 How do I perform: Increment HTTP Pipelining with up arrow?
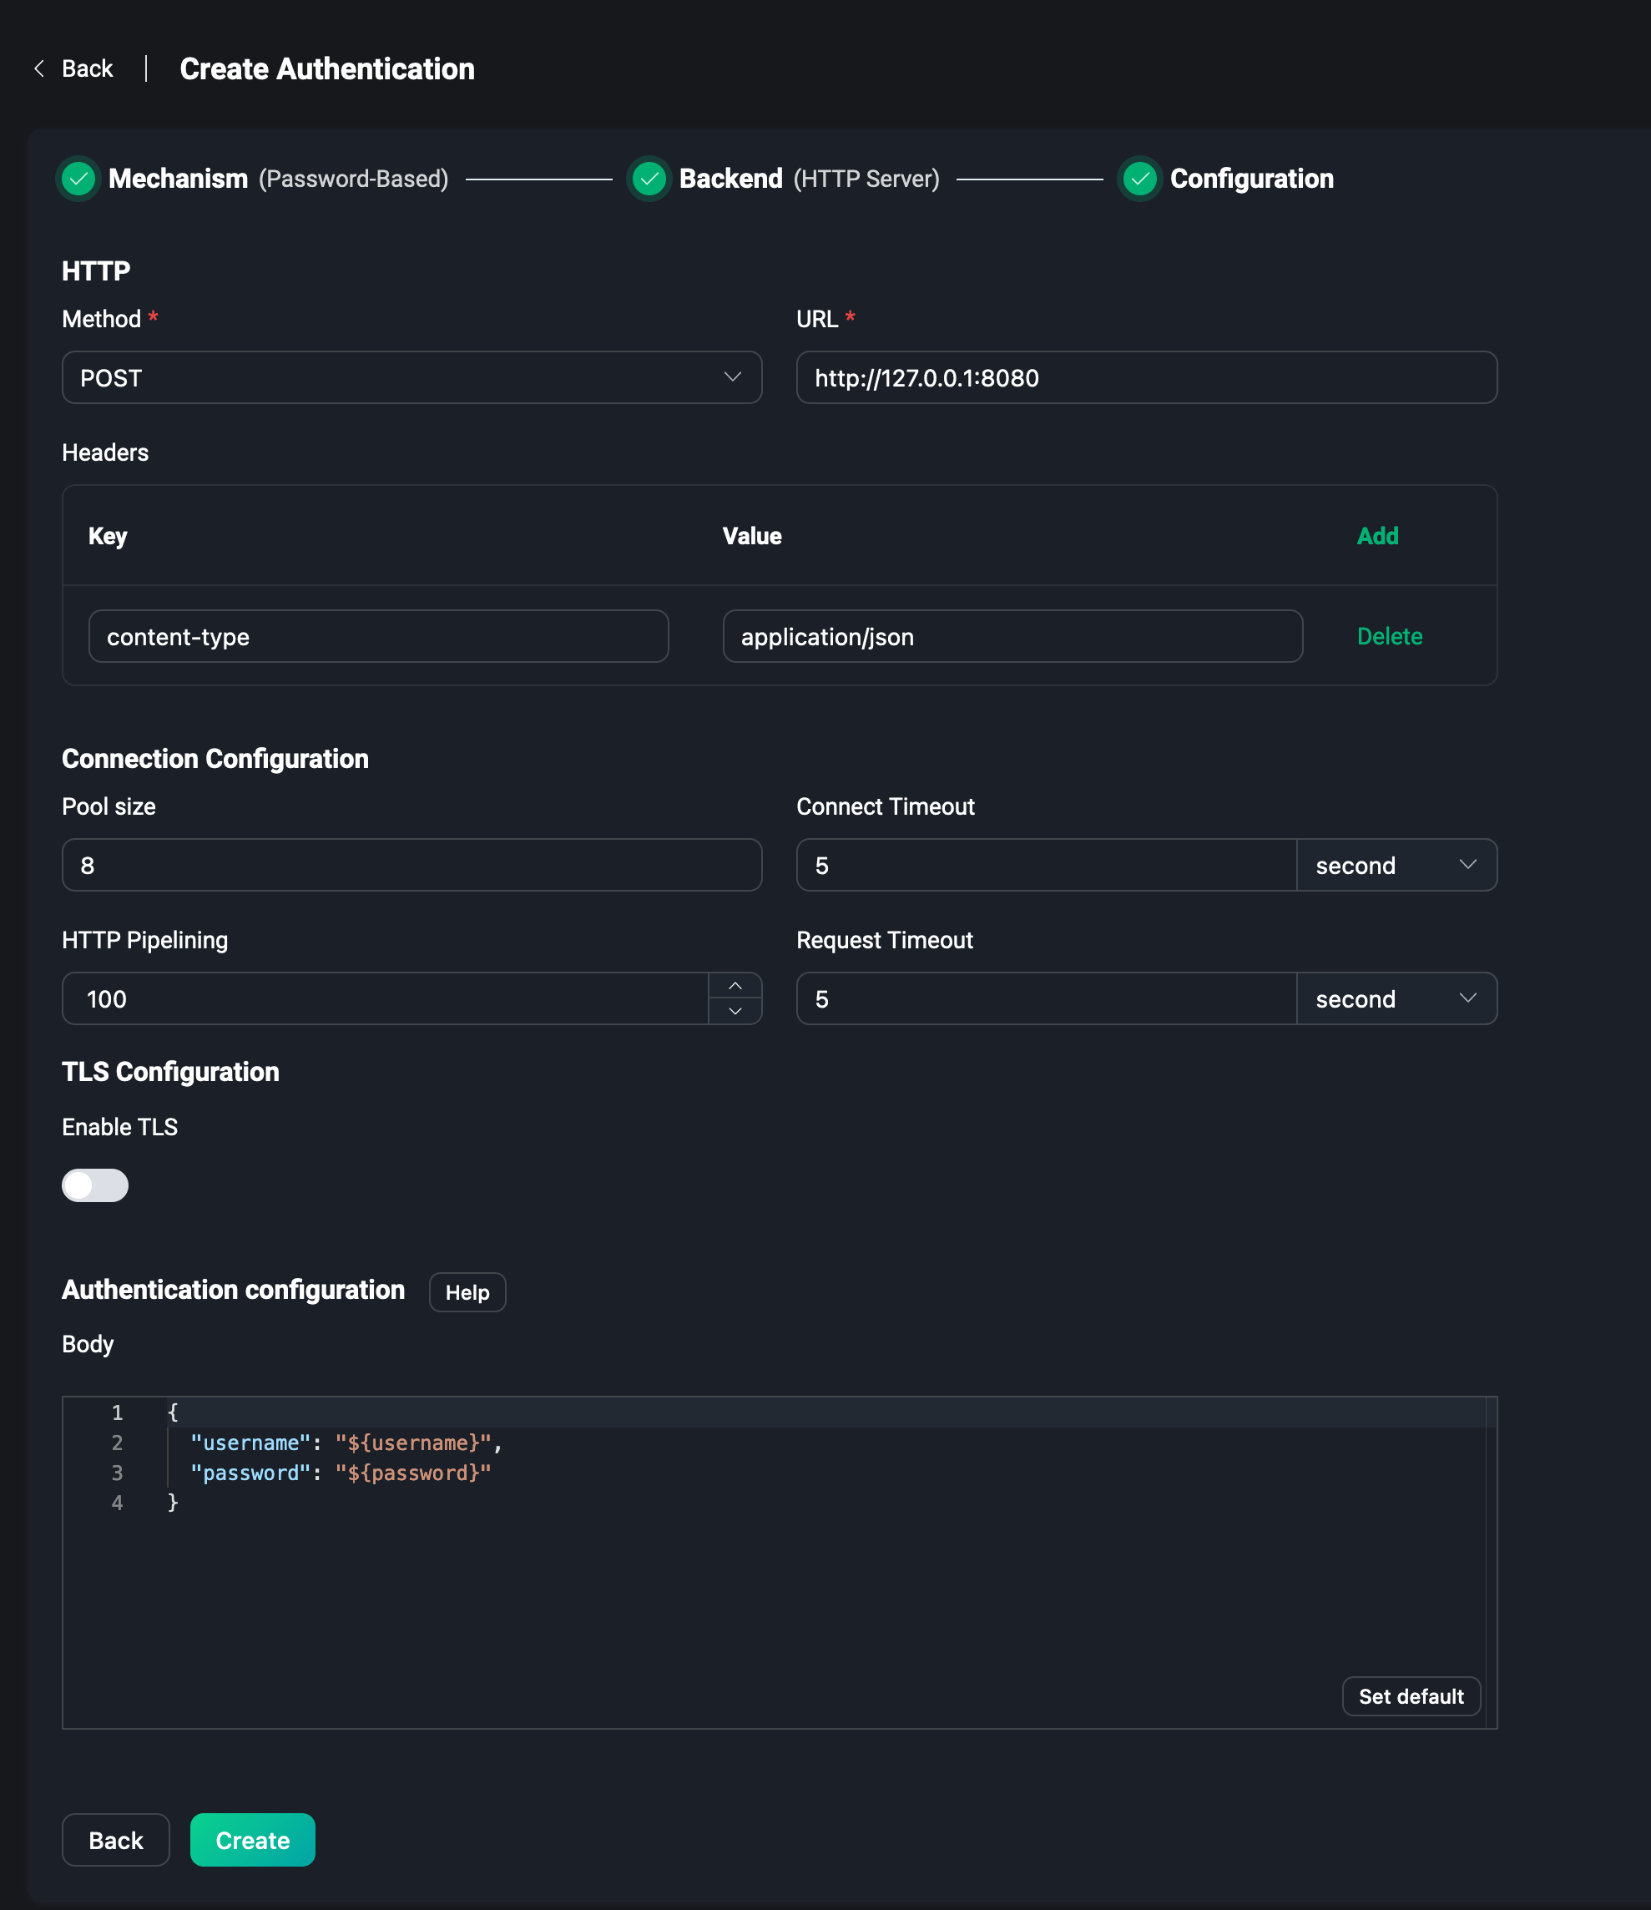point(735,985)
